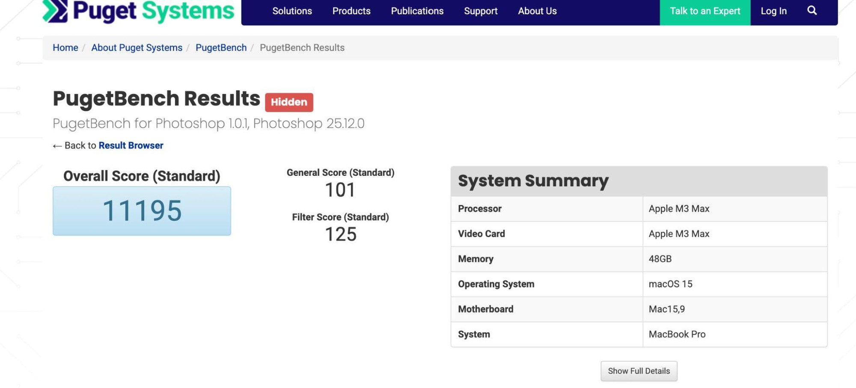
Task: Click the Puget Systems logo
Action: click(x=138, y=11)
